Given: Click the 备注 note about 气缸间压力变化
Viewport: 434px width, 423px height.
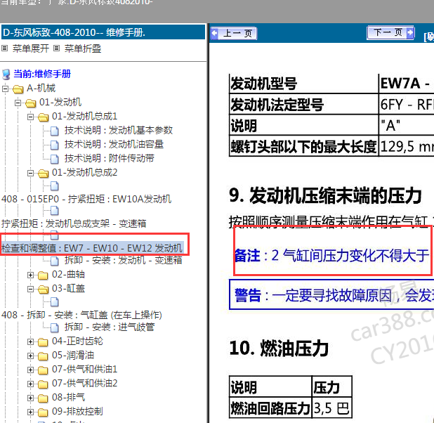Looking at the screenshot, I should tap(331, 255).
